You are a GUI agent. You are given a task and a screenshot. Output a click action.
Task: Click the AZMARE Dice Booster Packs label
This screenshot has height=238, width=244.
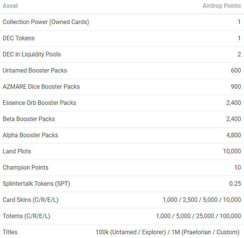point(41,86)
